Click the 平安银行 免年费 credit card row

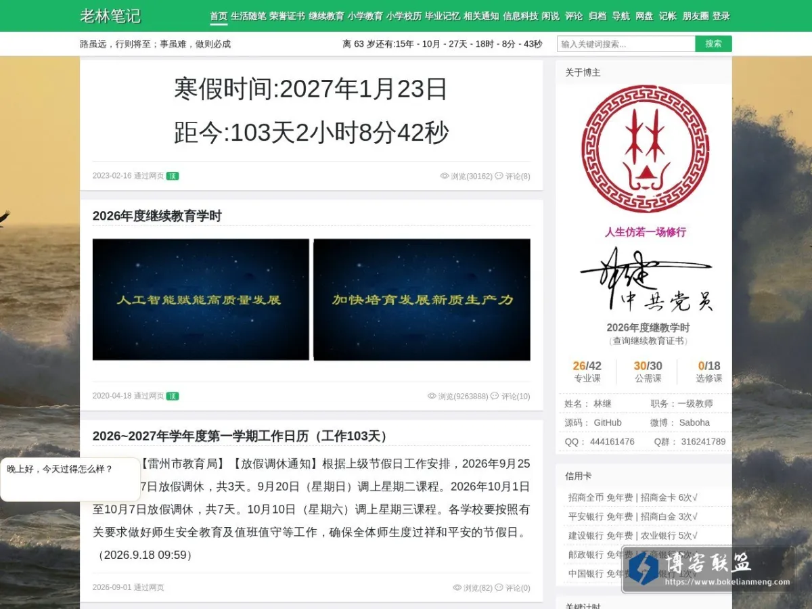[x=633, y=516]
